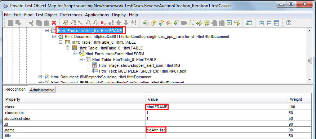Click the .docclassIndex property cell

pos(74,118)
